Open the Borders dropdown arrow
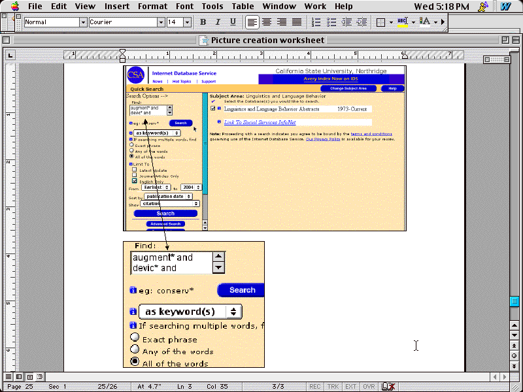 [391, 22]
